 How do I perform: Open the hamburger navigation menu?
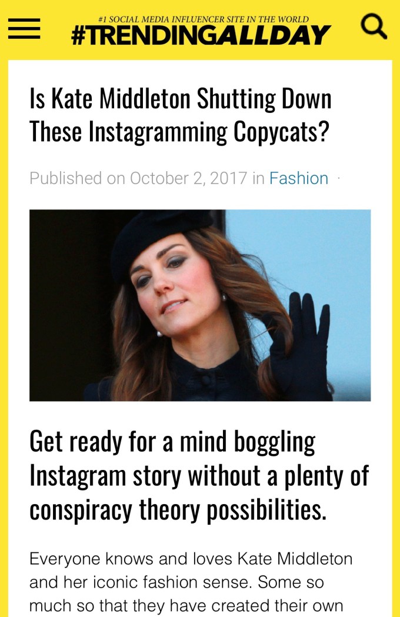(x=24, y=29)
